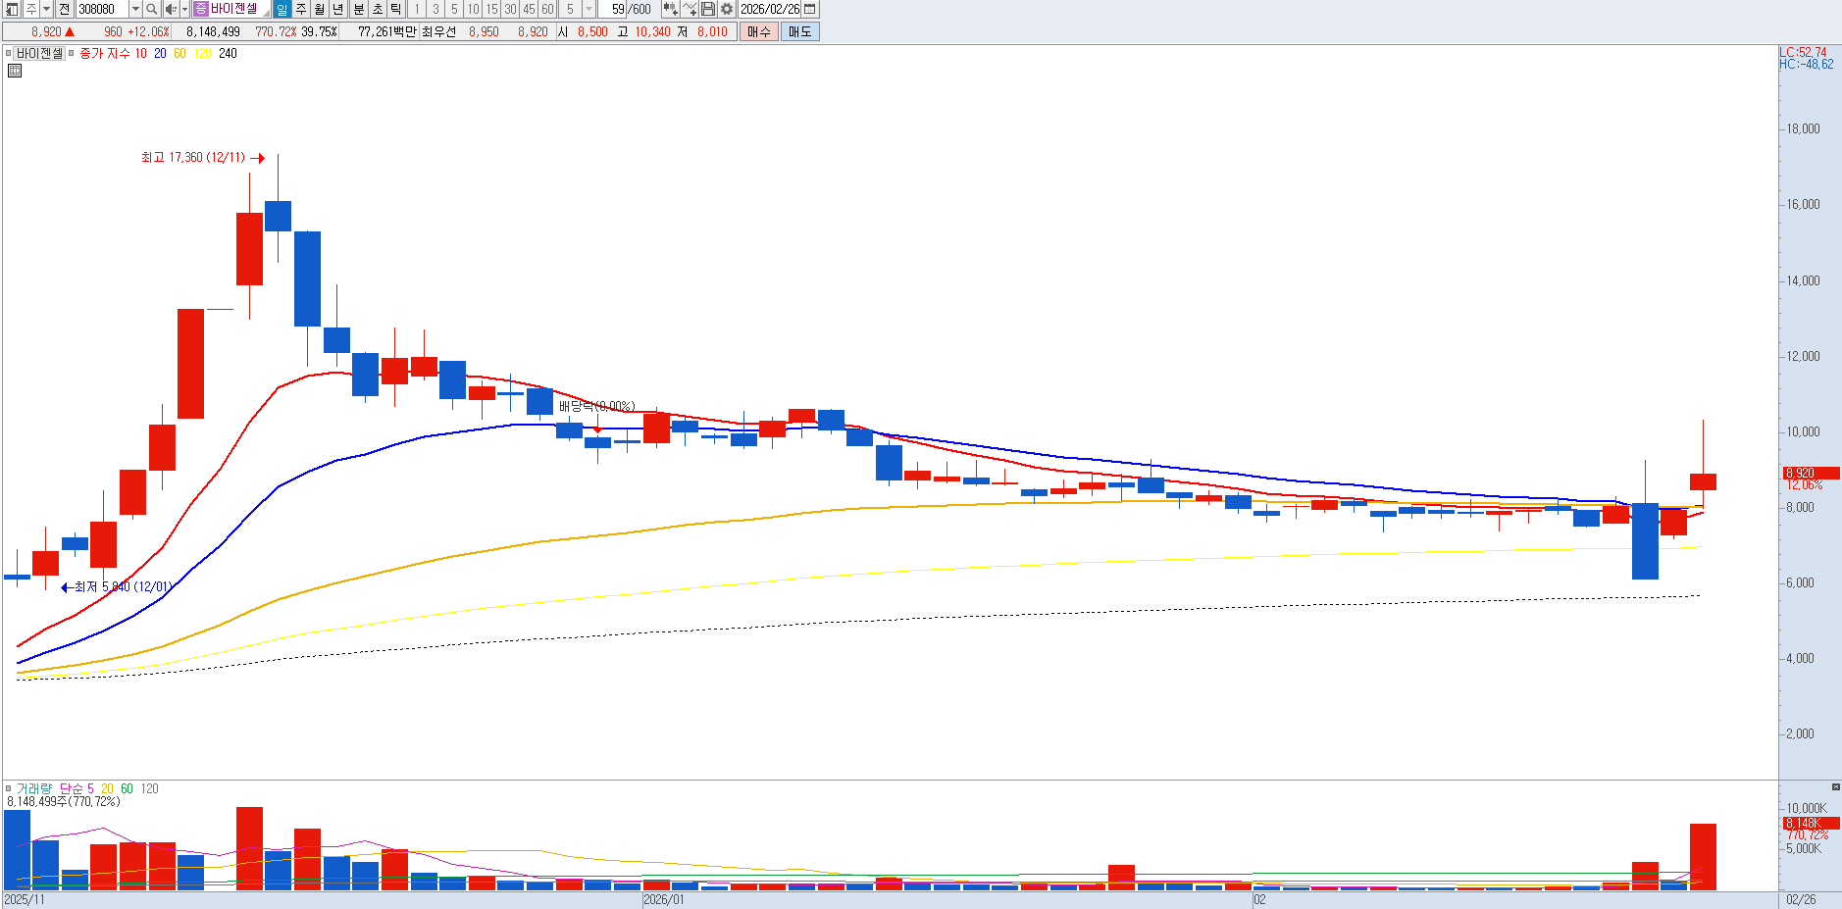Click the red 10-period moving average label
Image resolution: width=1842 pixels, height=909 pixels.
tap(141, 54)
